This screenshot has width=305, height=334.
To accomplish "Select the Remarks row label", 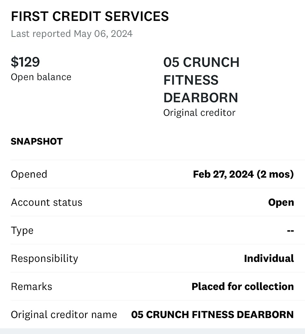I will pyautogui.click(x=32, y=286).
